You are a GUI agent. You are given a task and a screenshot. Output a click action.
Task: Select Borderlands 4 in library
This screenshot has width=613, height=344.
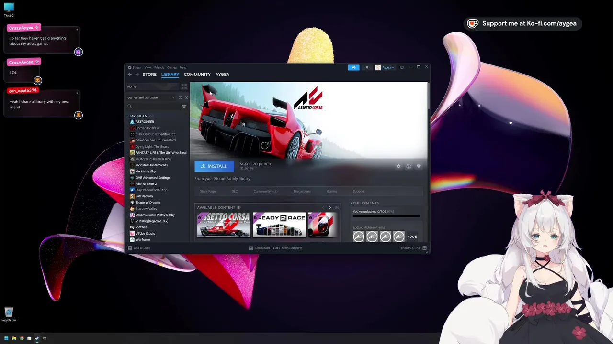(x=147, y=128)
